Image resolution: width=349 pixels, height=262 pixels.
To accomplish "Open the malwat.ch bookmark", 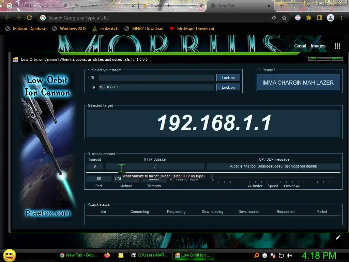I will click(x=106, y=29).
